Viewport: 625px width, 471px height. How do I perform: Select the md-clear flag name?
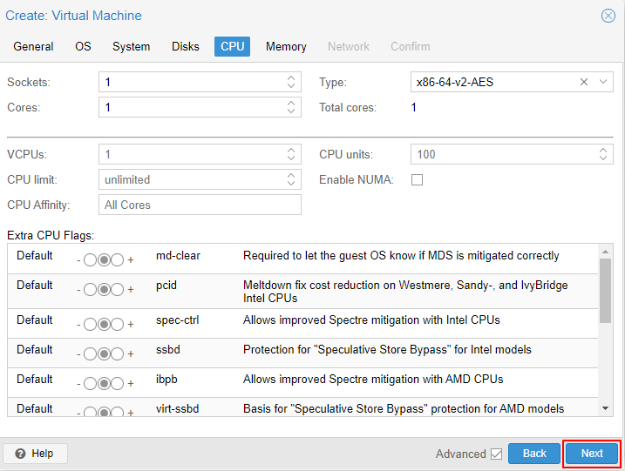point(178,256)
